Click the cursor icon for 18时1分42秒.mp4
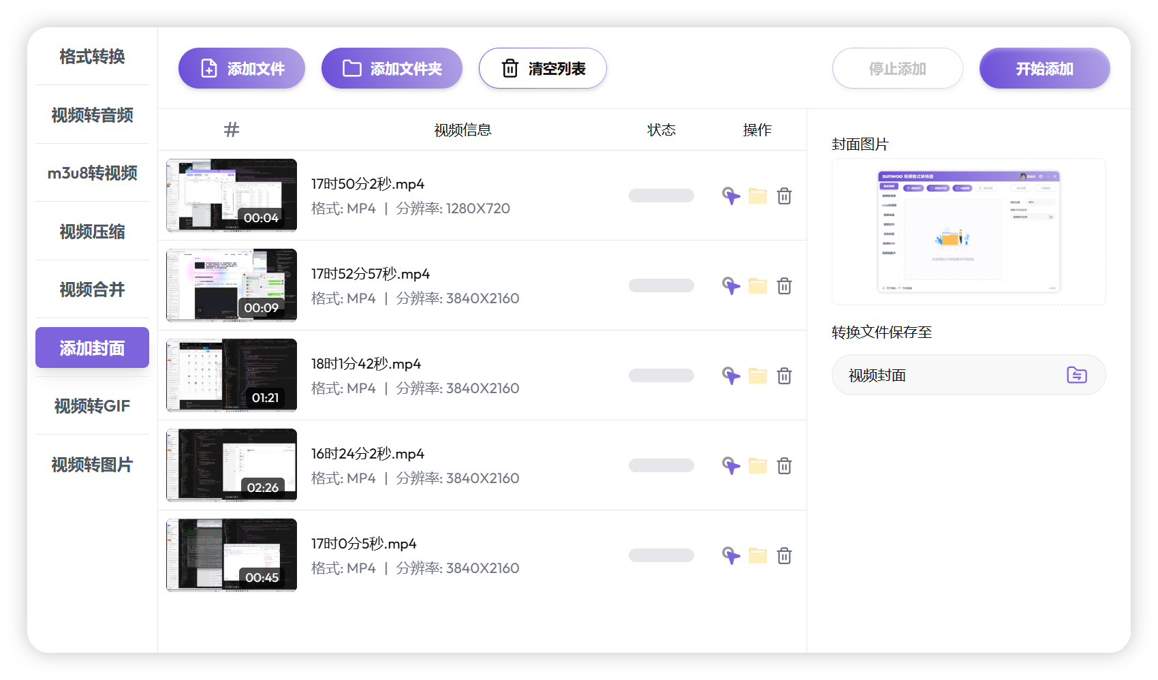The width and height of the screenshot is (1158, 680). click(731, 375)
